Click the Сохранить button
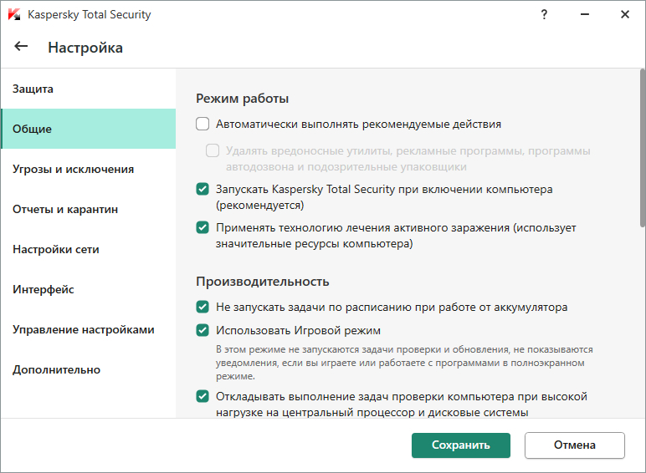 [461, 445]
